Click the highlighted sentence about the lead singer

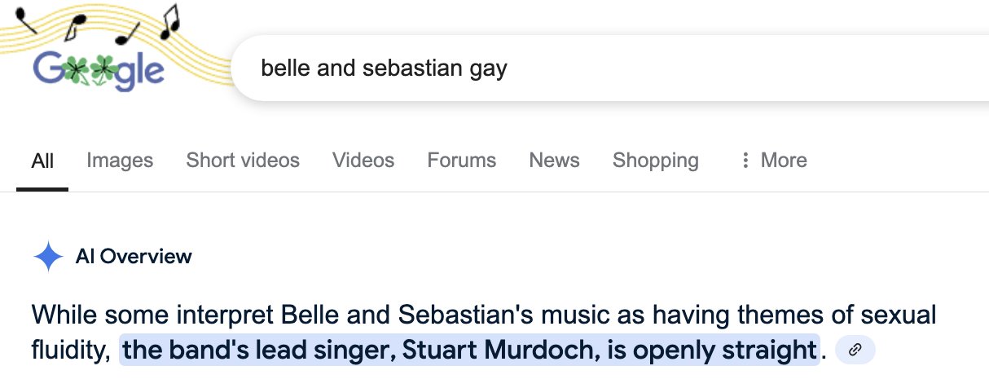click(468, 351)
